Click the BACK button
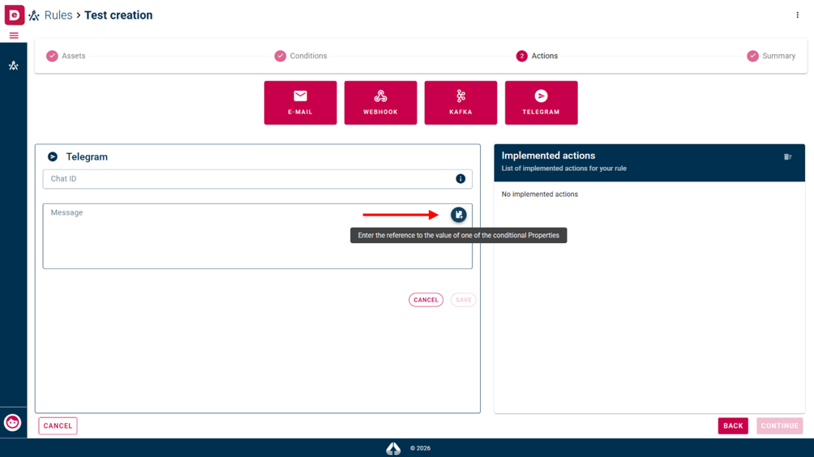The image size is (814, 457). pyautogui.click(x=733, y=426)
